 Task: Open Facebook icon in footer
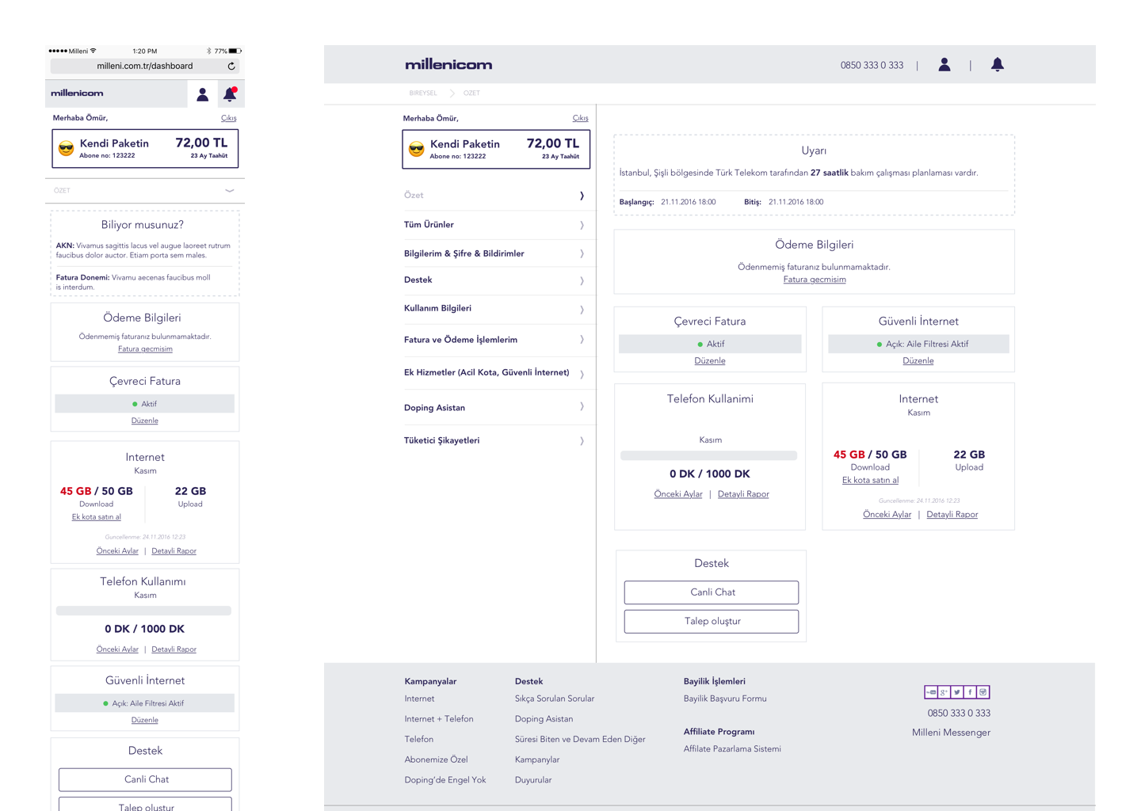pos(970,692)
